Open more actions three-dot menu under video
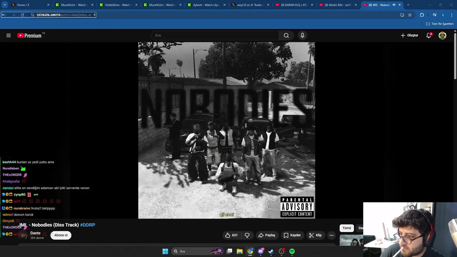This screenshot has height=257, width=457. point(331,235)
